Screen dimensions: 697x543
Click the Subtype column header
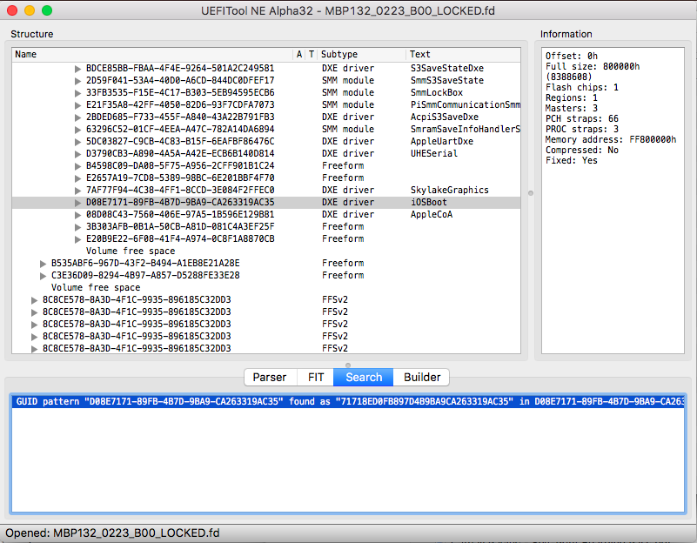coord(362,54)
